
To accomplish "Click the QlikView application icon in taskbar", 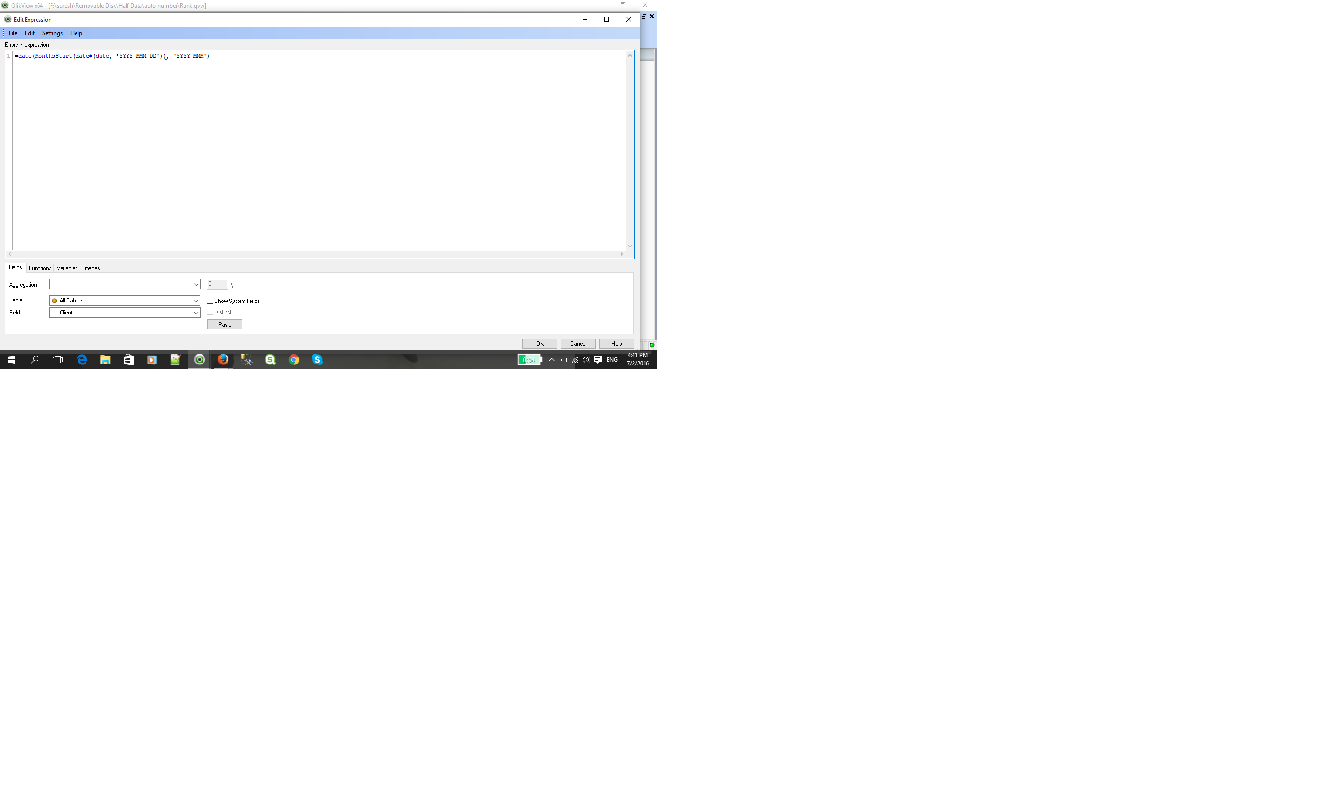I will click(199, 360).
